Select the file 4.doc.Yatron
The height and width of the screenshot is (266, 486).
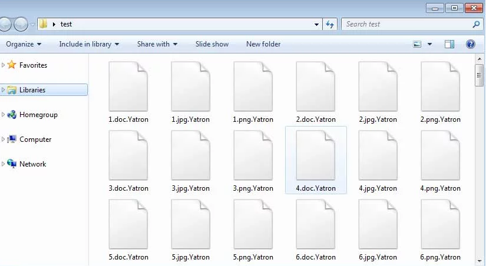pos(316,160)
